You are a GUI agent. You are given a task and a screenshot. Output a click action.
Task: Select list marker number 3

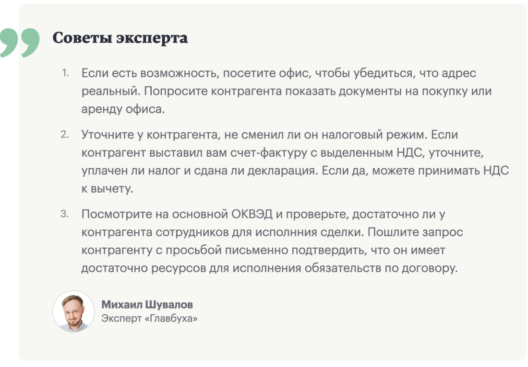click(65, 214)
